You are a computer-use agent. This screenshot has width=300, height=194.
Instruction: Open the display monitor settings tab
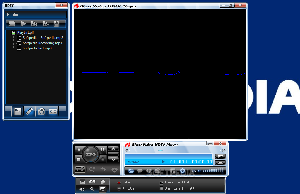click(x=103, y=189)
